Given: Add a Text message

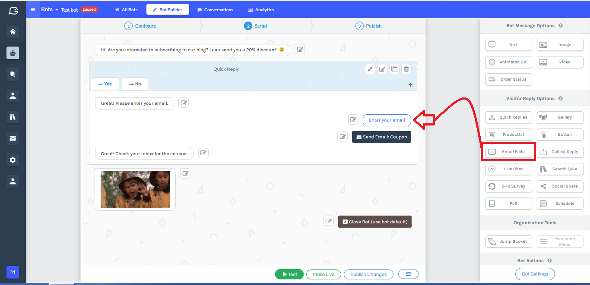Looking at the screenshot, I should coord(509,45).
